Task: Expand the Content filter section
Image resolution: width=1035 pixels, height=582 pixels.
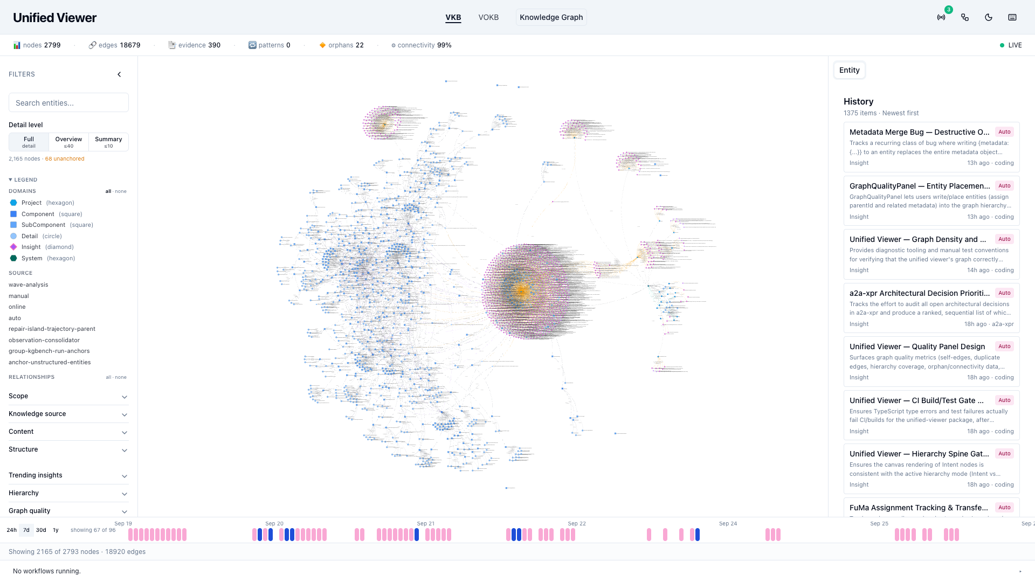Action: click(68, 432)
